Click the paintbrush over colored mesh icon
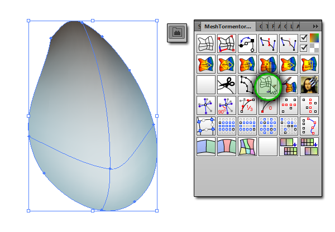The image size is (335, 232). (x=289, y=85)
